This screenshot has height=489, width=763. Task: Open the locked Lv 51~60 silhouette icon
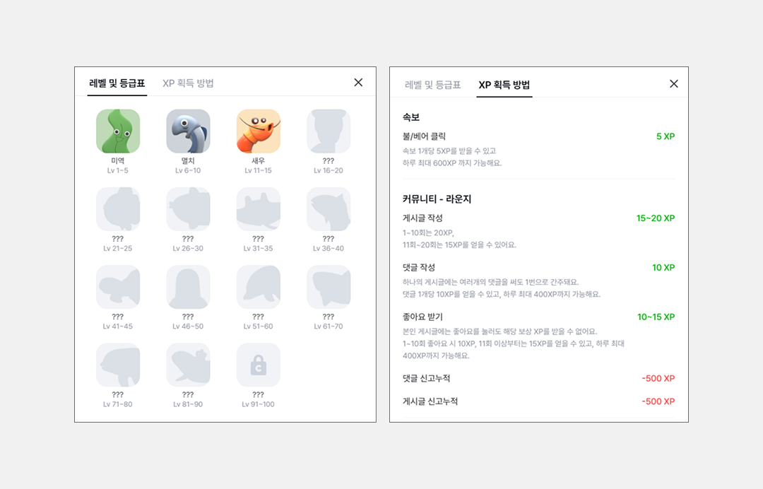tap(259, 287)
